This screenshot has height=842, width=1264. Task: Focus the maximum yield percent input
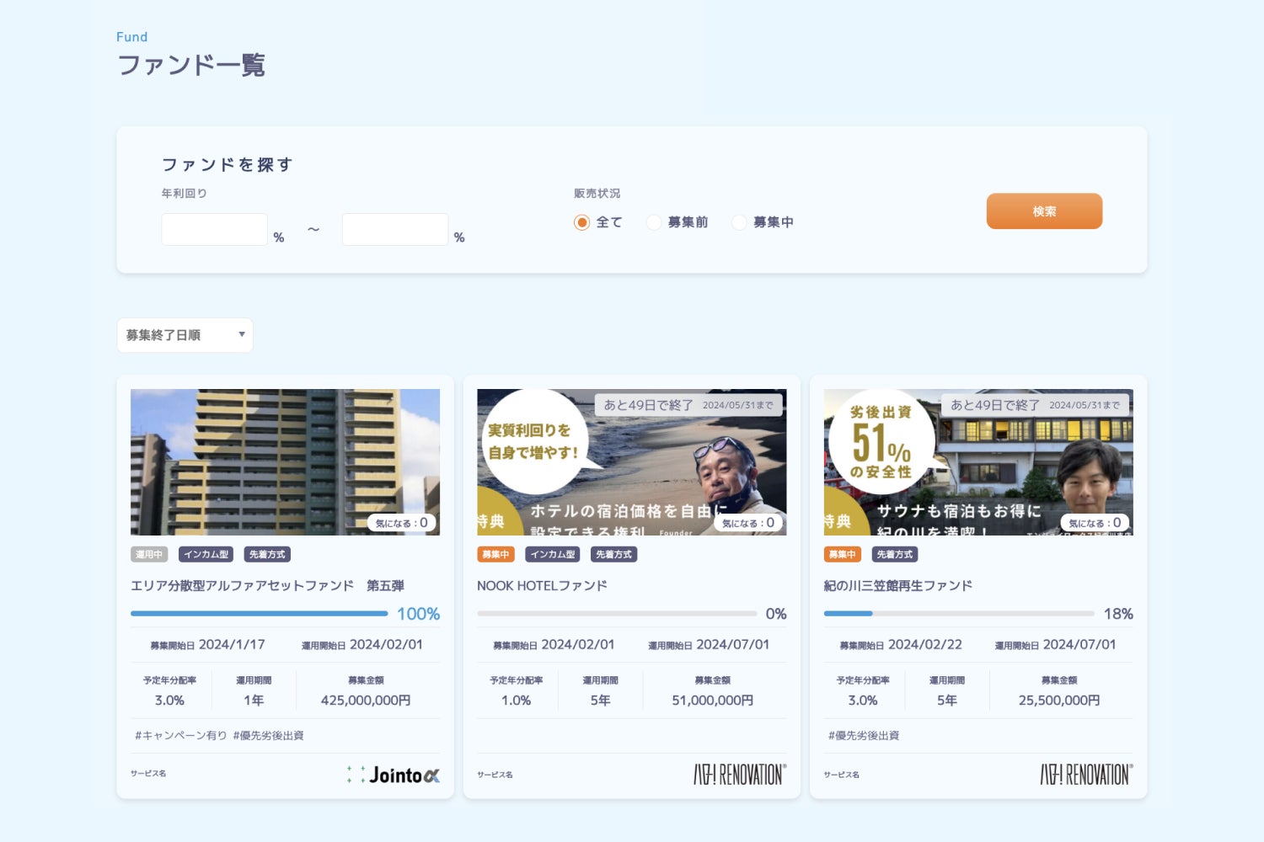[x=394, y=229]
